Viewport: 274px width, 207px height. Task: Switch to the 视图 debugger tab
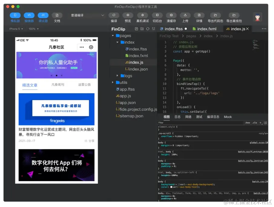click(x=167, y=117)
